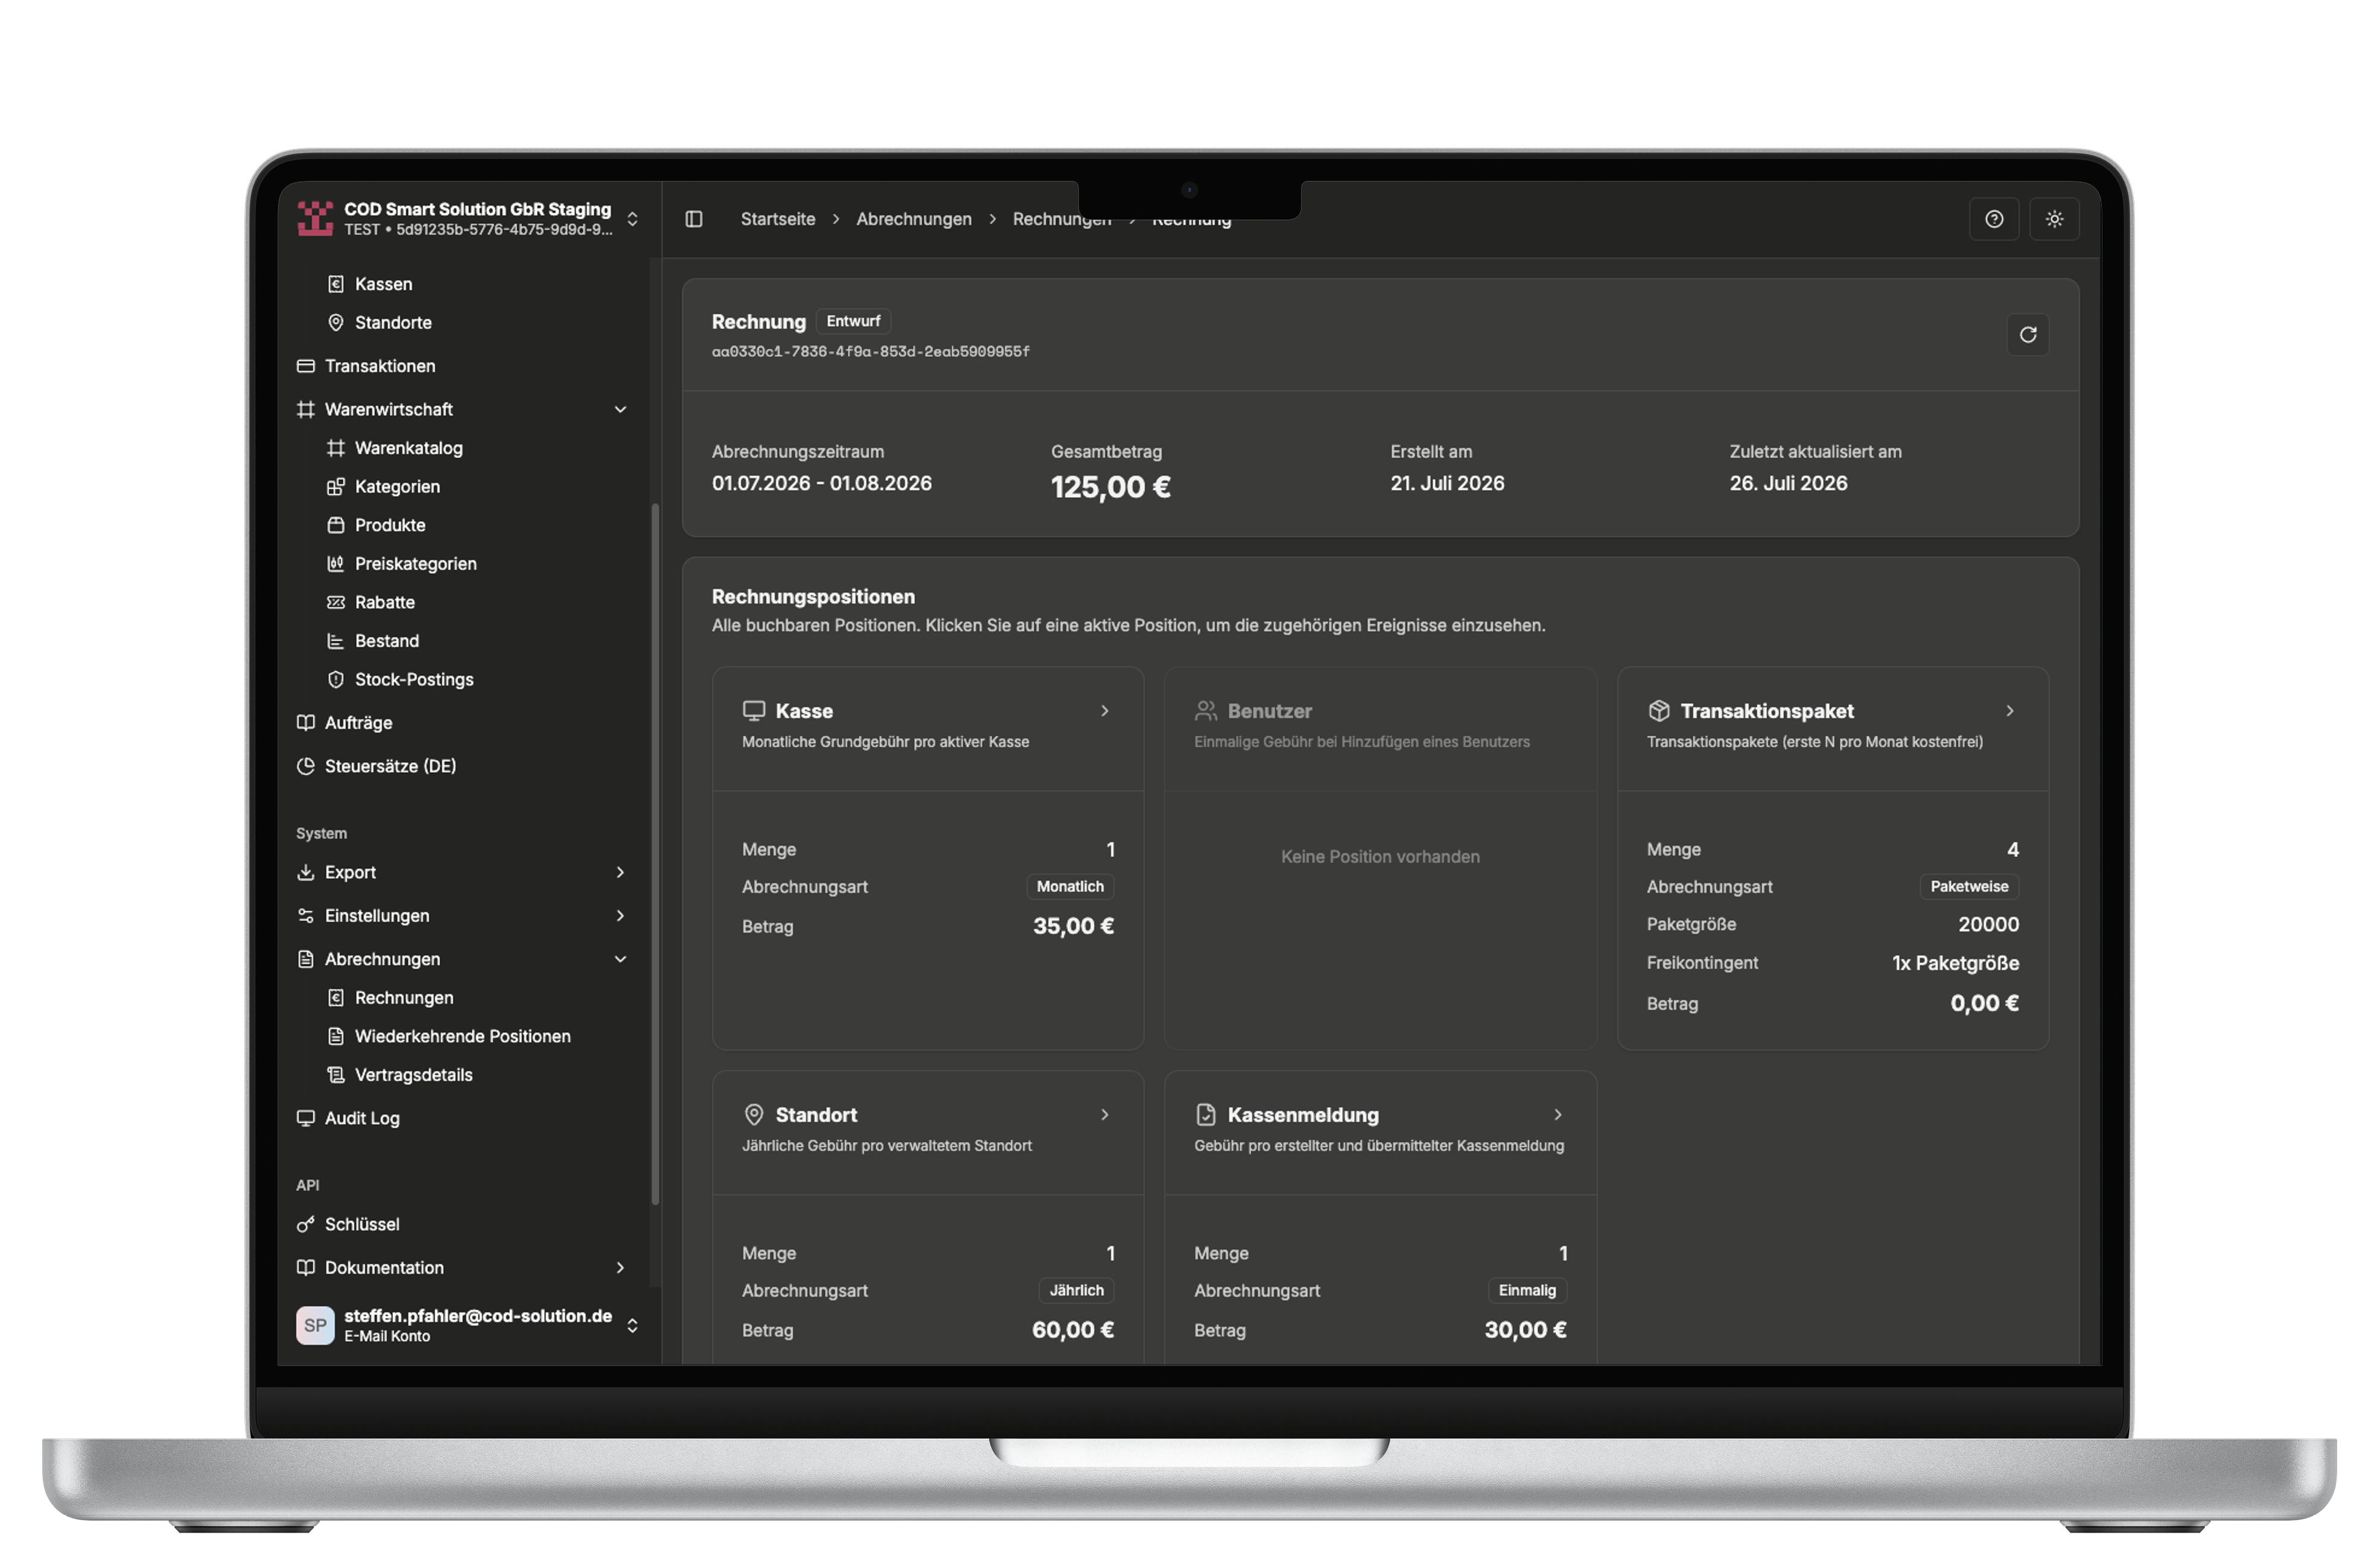The height and width of the screenshot is (1547, 2380).
Task: Open Transaktionspaket position details chevron
Action: [2010, 711]
